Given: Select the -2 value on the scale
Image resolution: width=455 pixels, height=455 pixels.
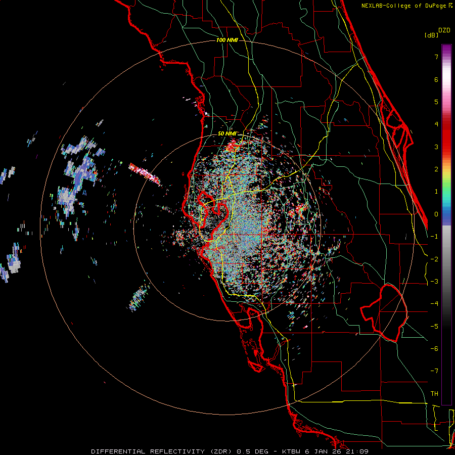Looking at the screenshot, I should [x=434, y=259].
